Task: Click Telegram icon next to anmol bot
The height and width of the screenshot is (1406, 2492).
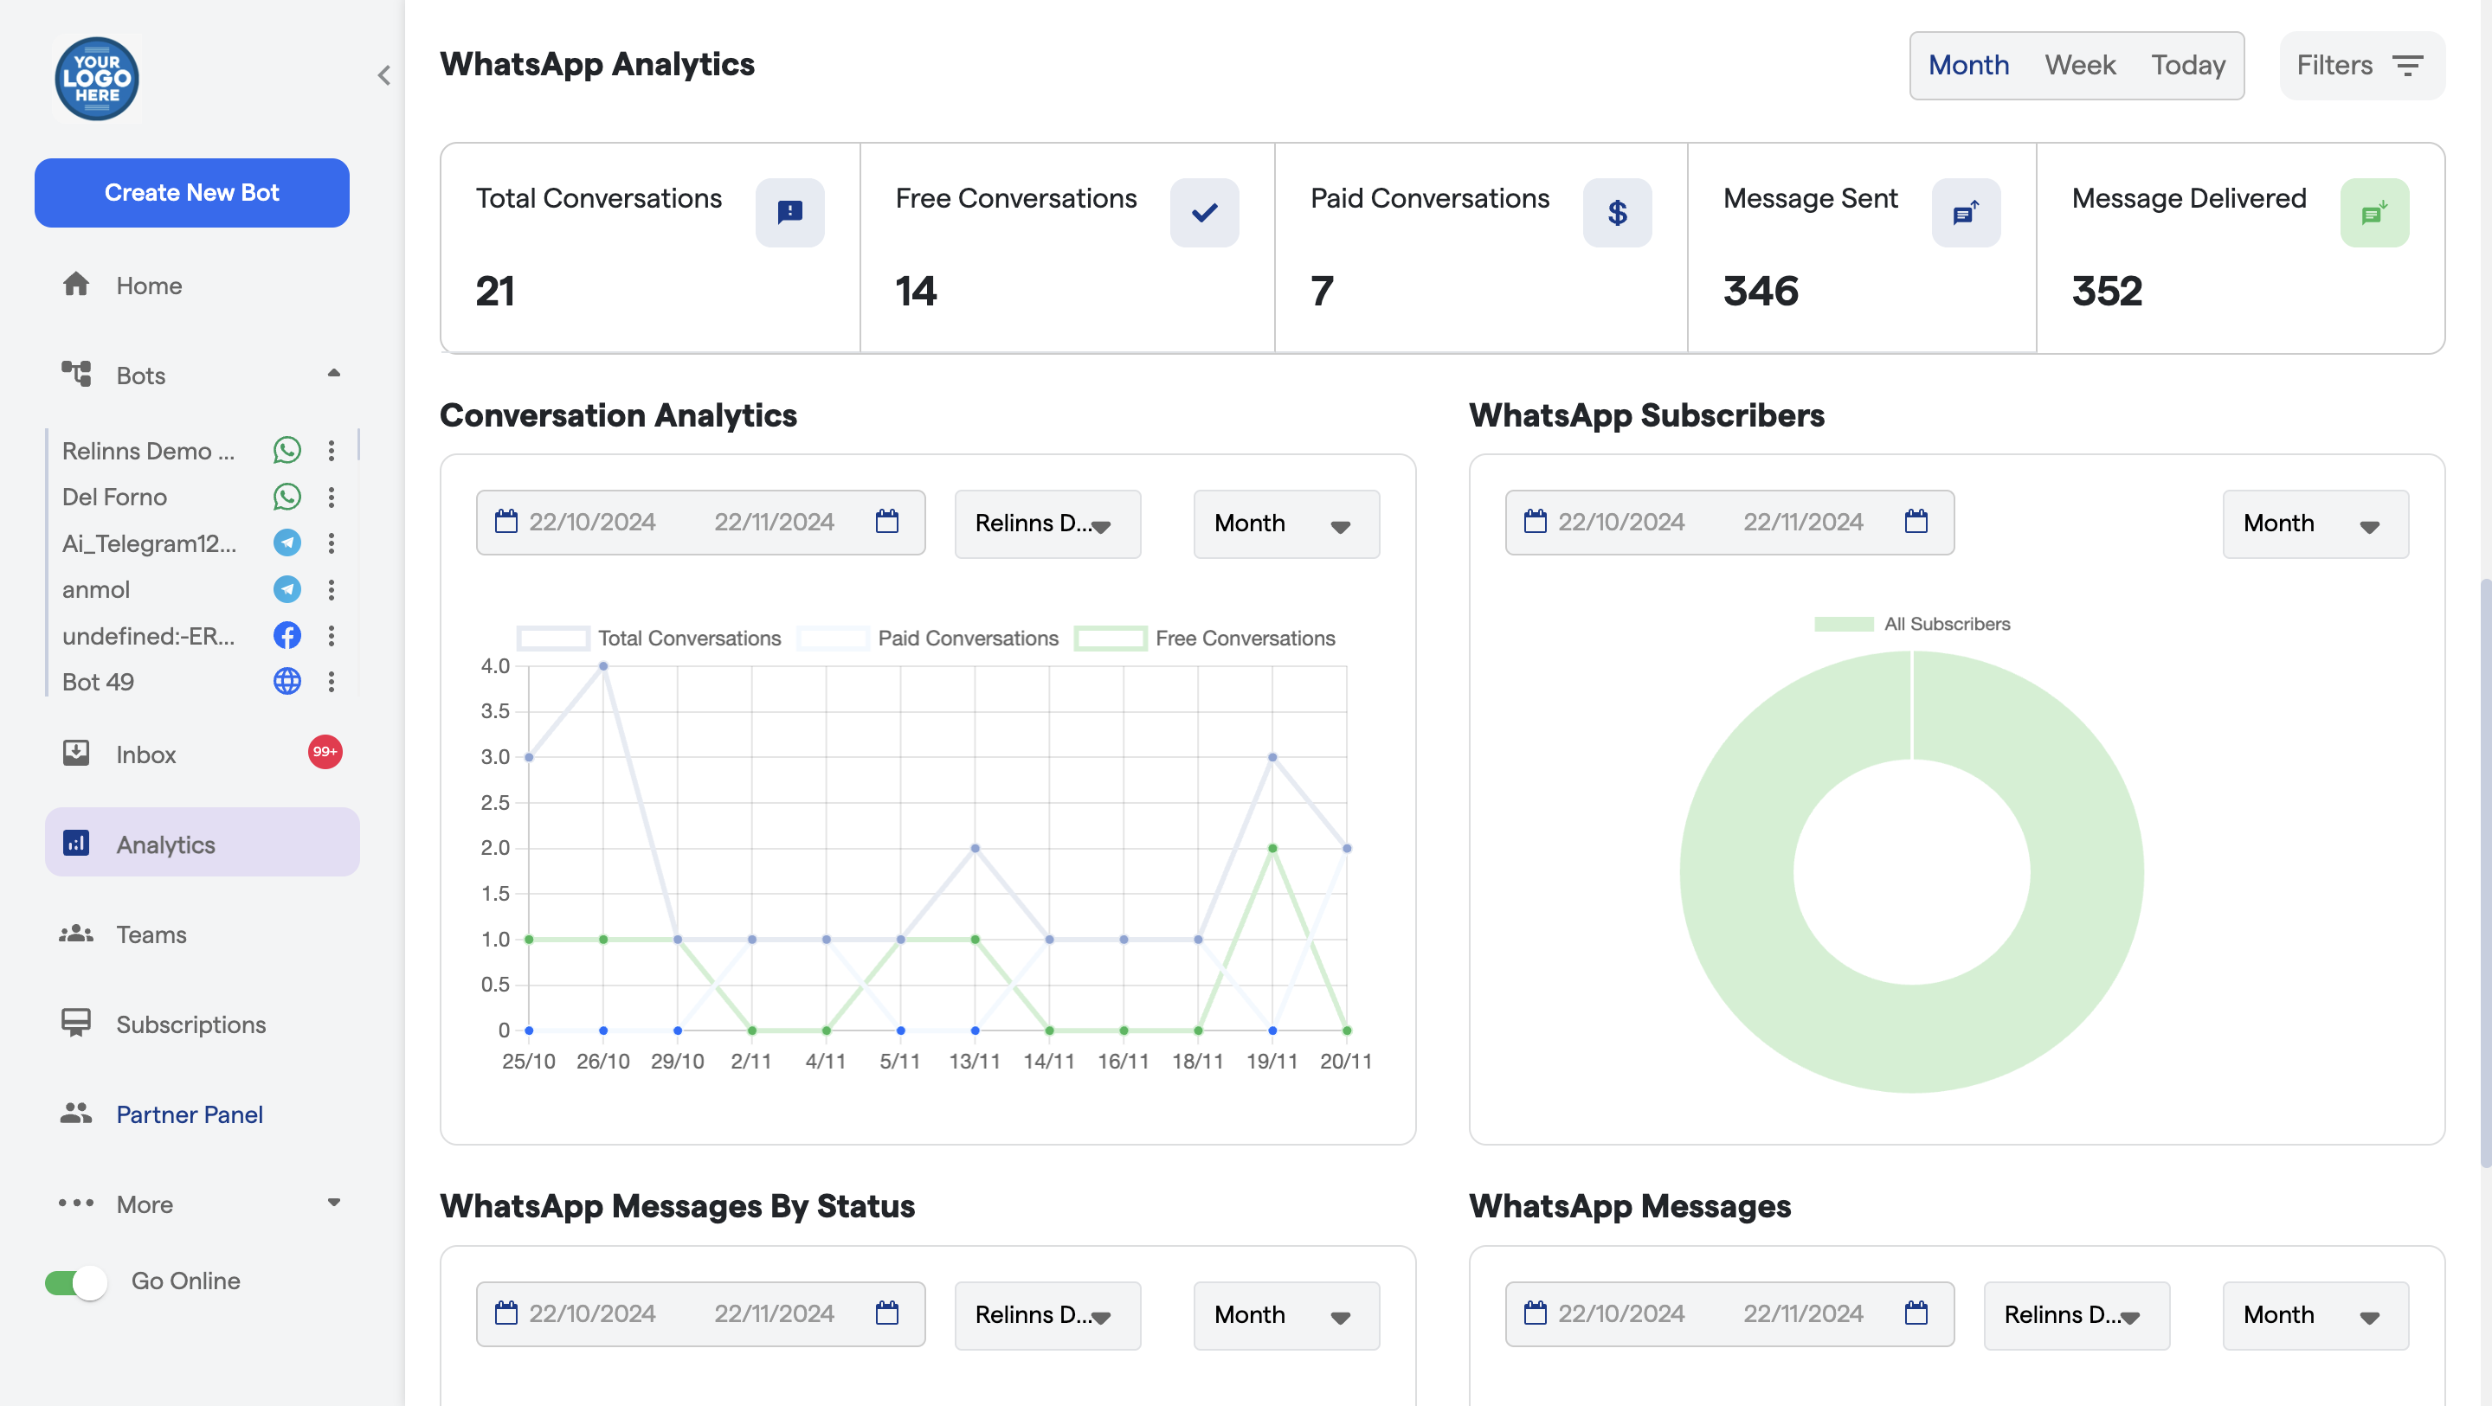Action: pos(287,589)
